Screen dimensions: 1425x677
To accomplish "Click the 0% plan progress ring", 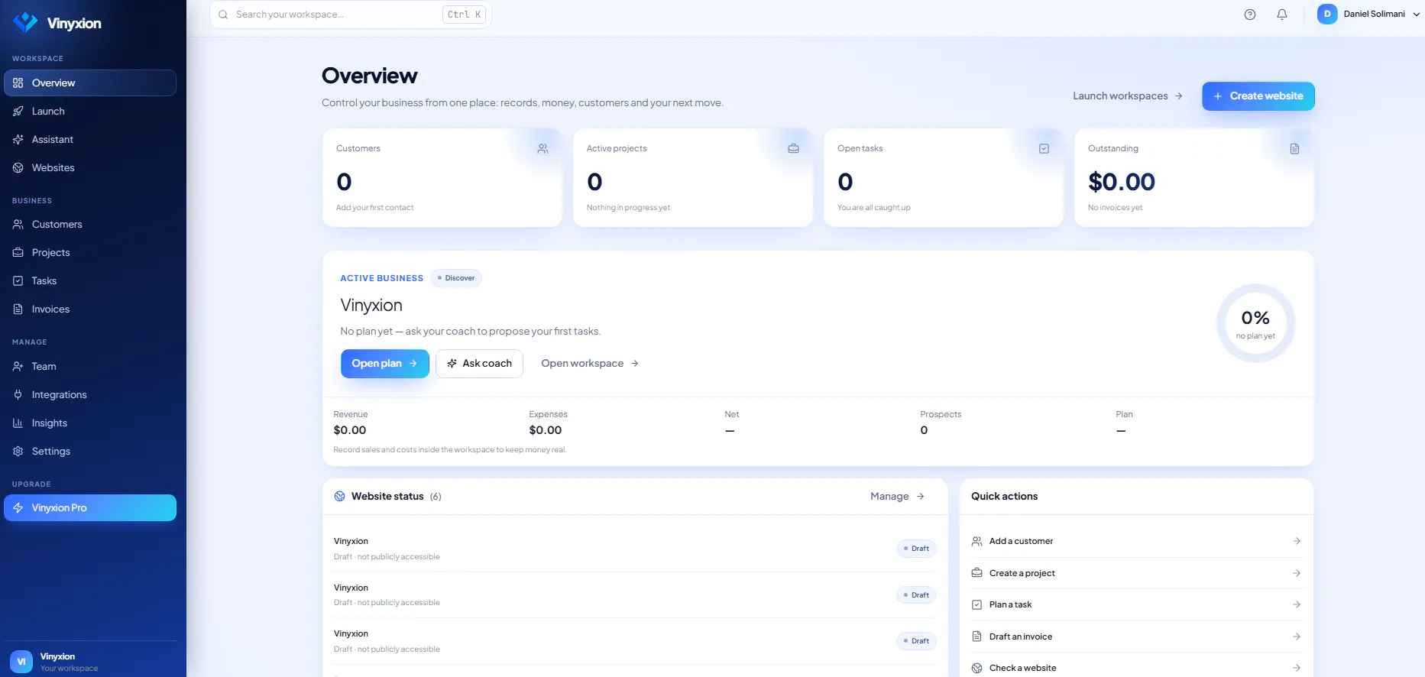I will (1255, 324).
